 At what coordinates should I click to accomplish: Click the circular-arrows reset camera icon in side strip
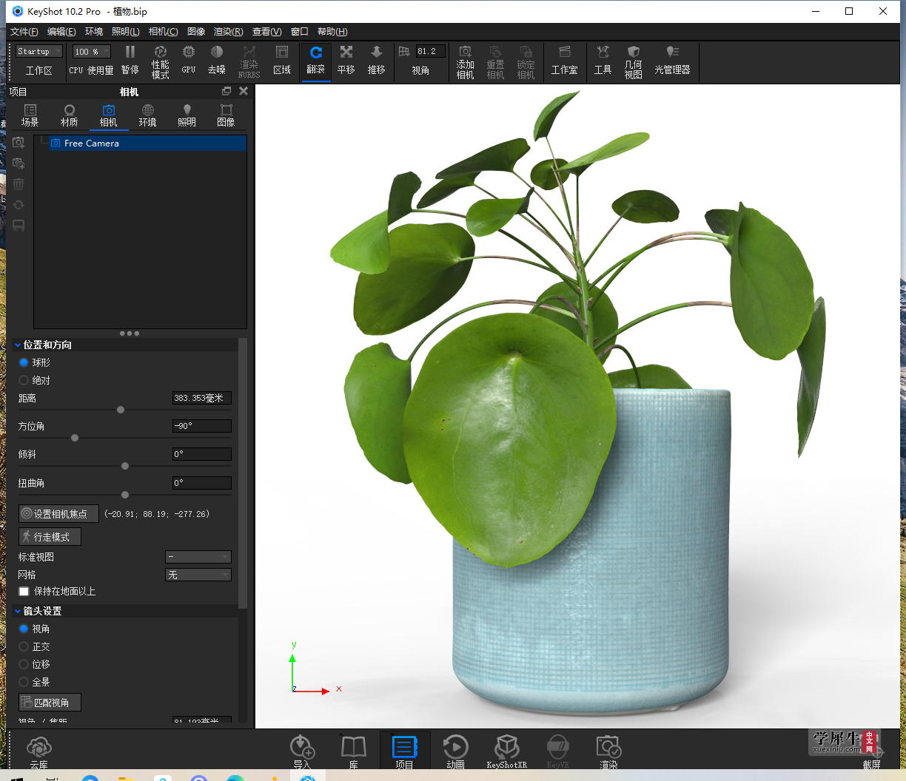19,205
